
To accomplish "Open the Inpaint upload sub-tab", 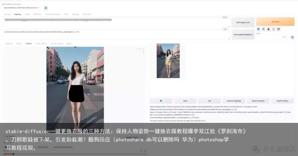I will click(x=57, y=44).
